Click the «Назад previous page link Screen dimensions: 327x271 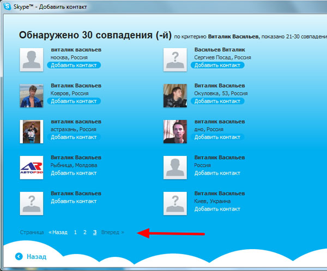[58, 232]
